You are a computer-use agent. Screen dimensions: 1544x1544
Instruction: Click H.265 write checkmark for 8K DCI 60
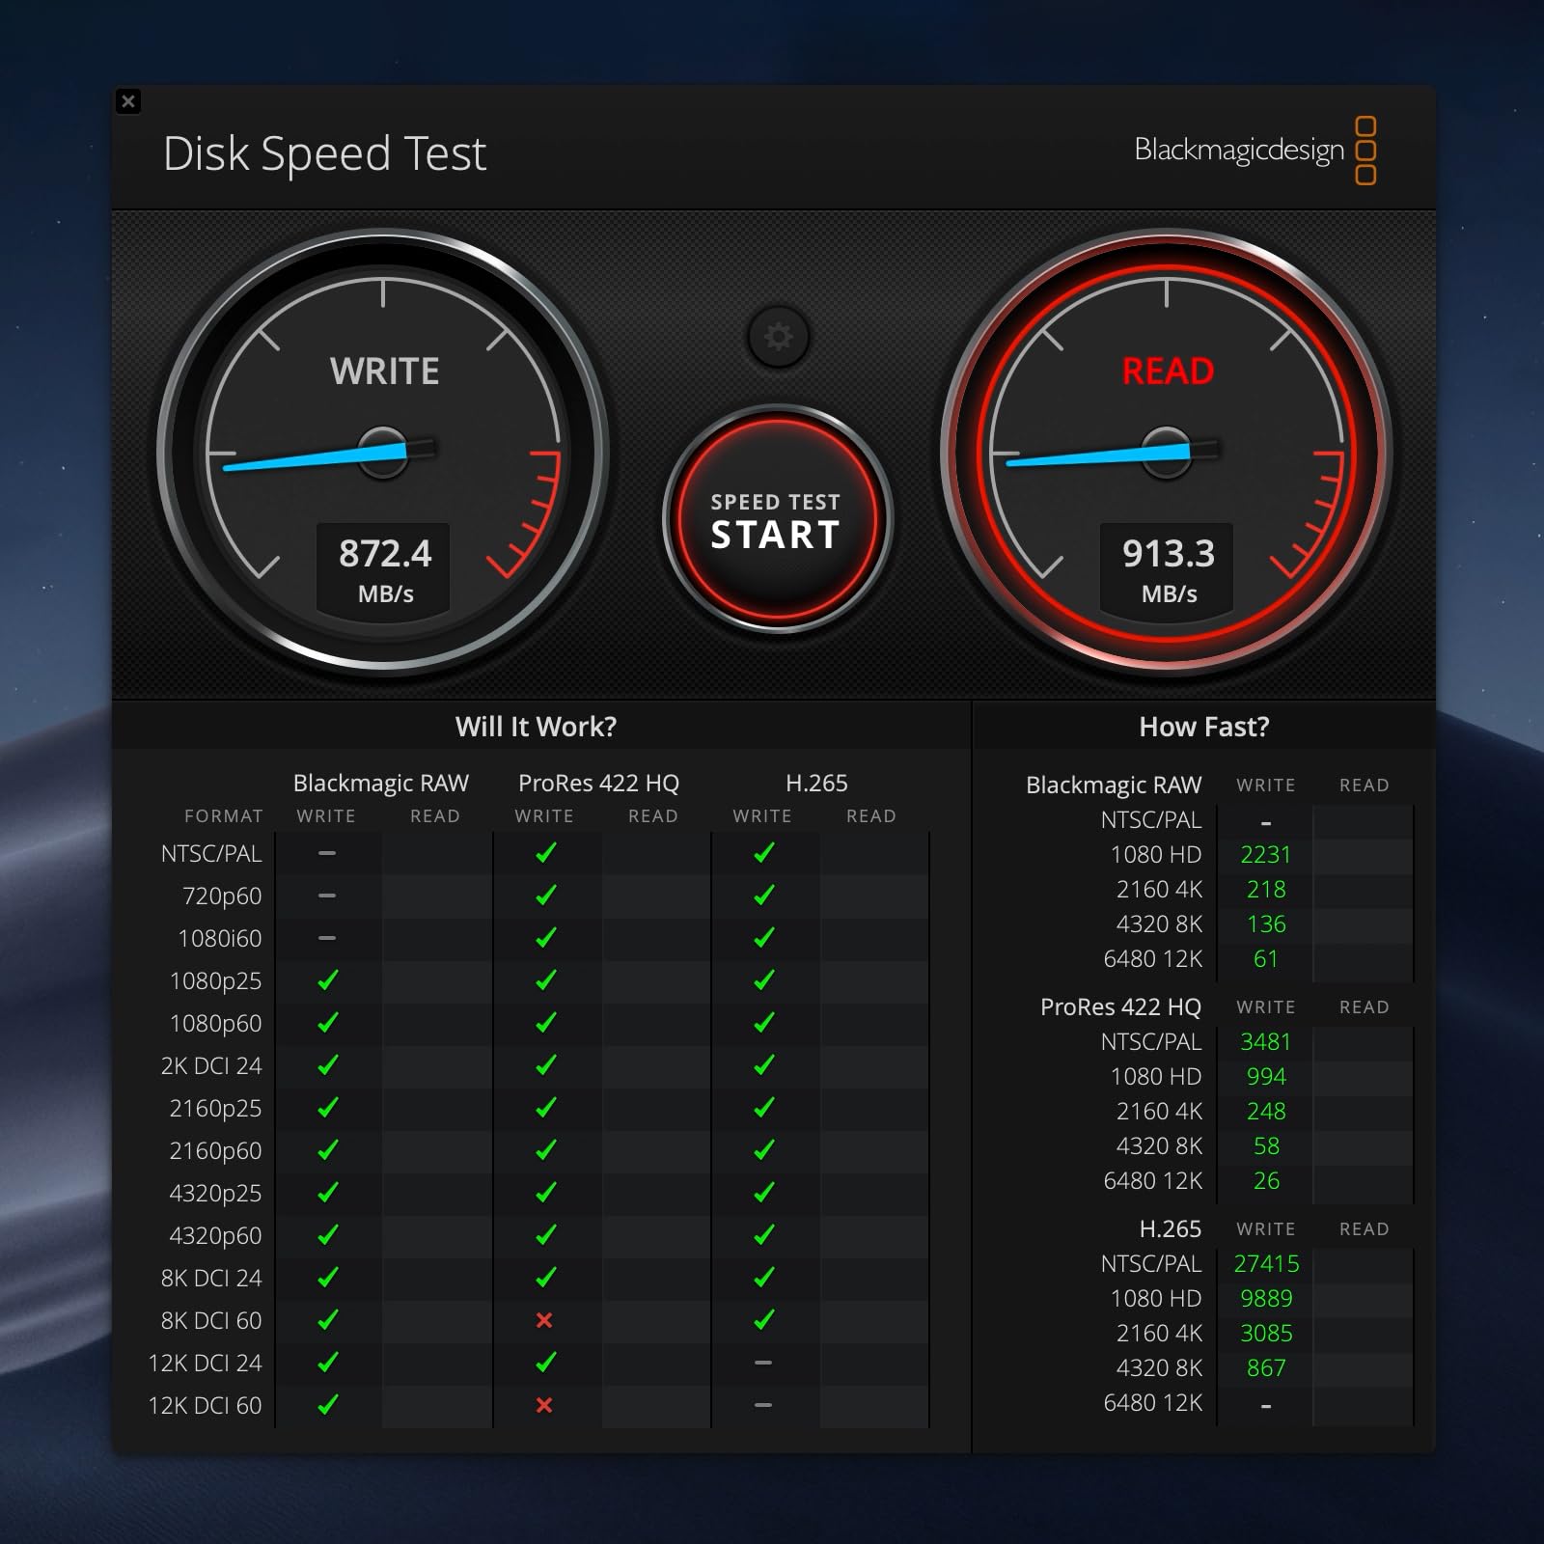(x=764, y=1320)
